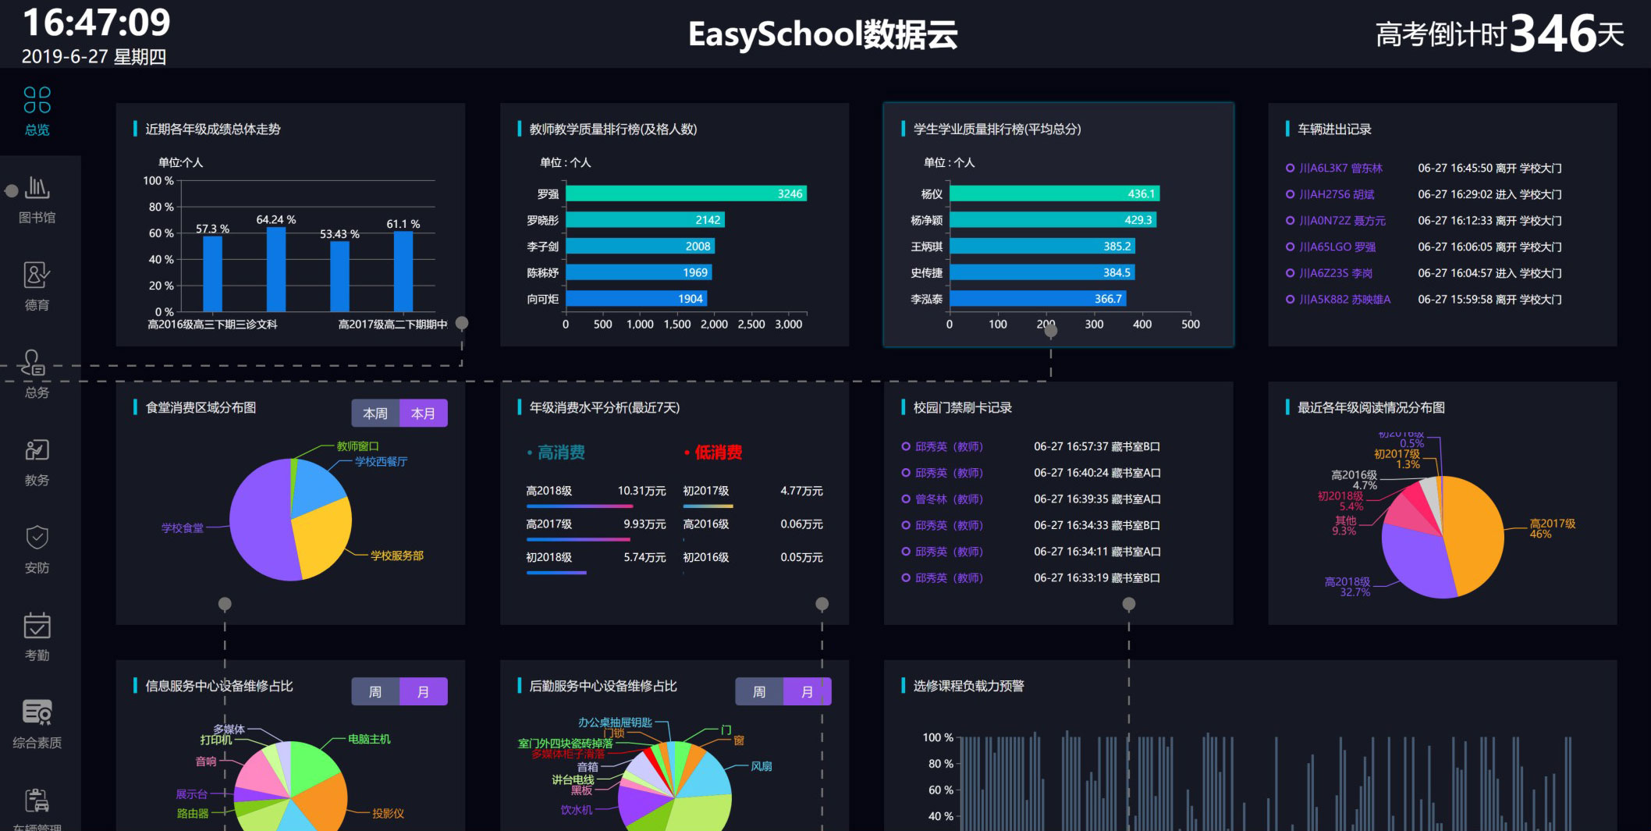Open vehicle record link 川AH27S6 胡斌
Screen dimensions: 1651x831
point(1338,194)
